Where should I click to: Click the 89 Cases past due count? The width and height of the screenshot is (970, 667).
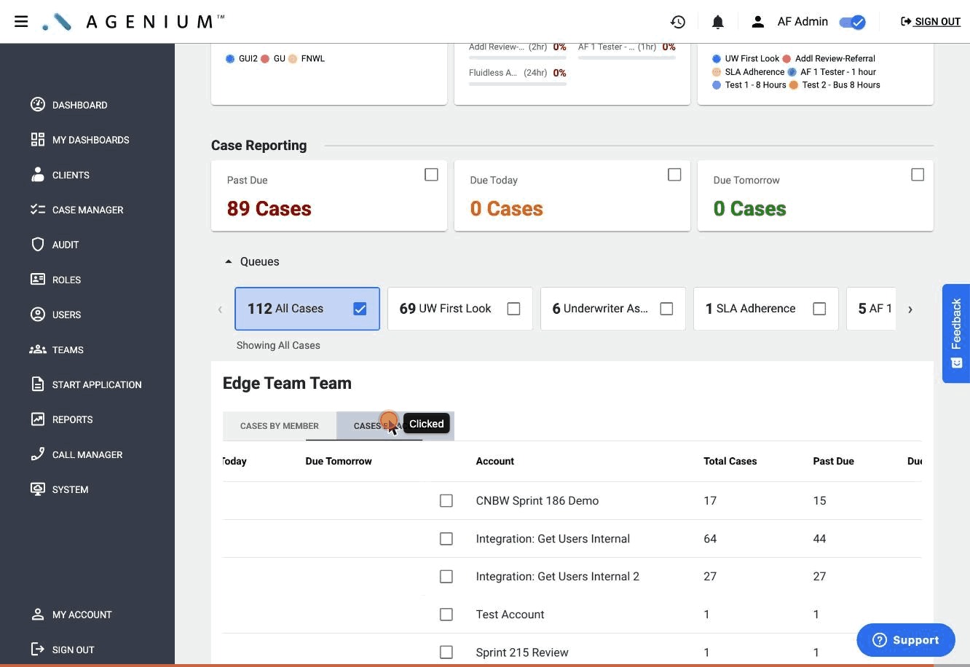269,209
